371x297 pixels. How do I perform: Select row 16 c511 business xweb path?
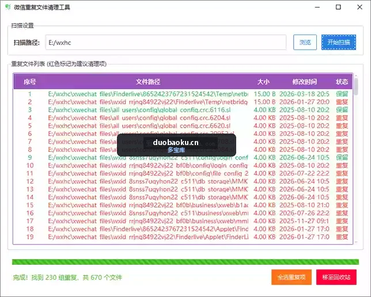183,213
